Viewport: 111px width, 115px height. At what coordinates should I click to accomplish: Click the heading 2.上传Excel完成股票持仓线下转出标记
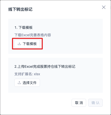coord(45,66)
